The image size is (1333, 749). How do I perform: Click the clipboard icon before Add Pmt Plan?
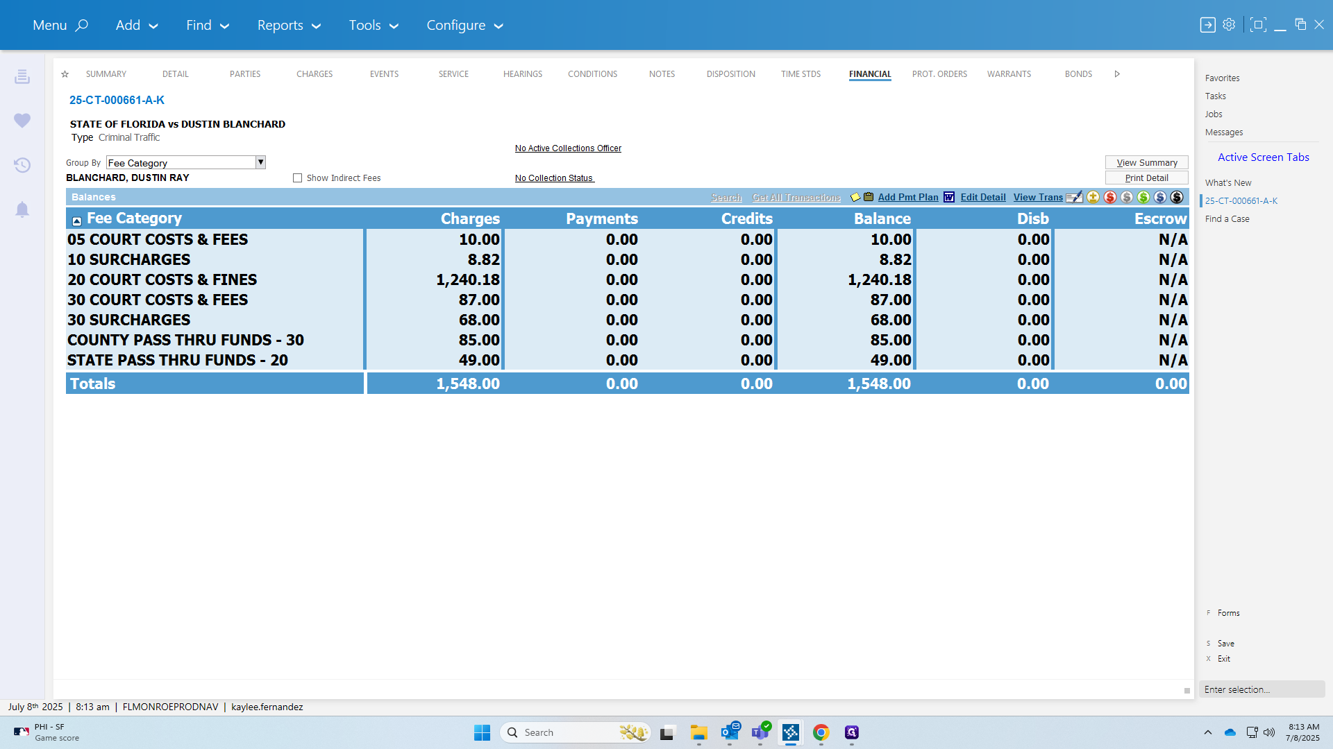[869, 197]
